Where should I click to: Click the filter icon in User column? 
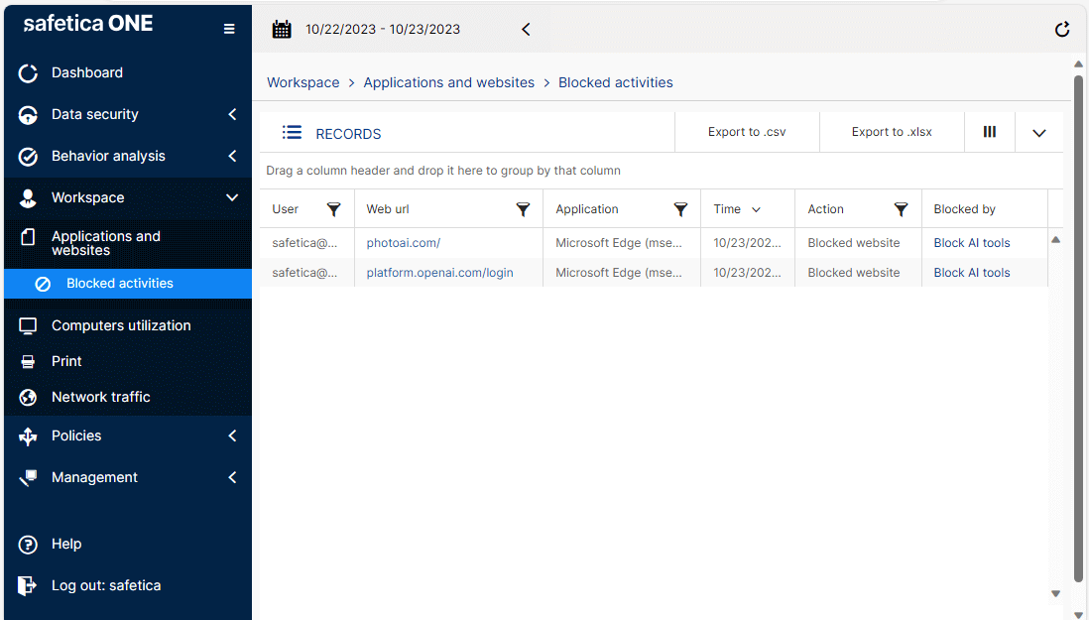(334, 209)
